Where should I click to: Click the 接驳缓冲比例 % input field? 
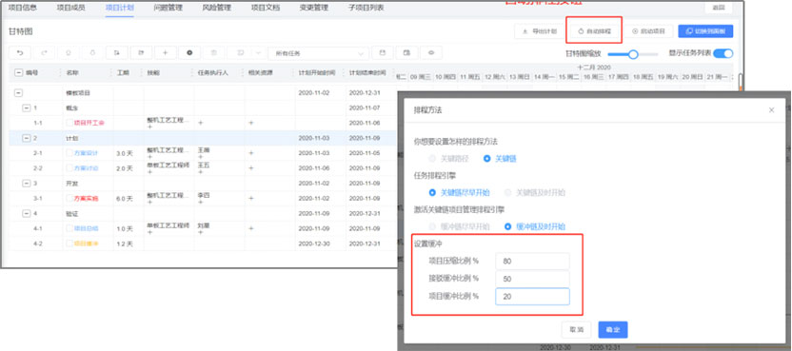point(532,280)
